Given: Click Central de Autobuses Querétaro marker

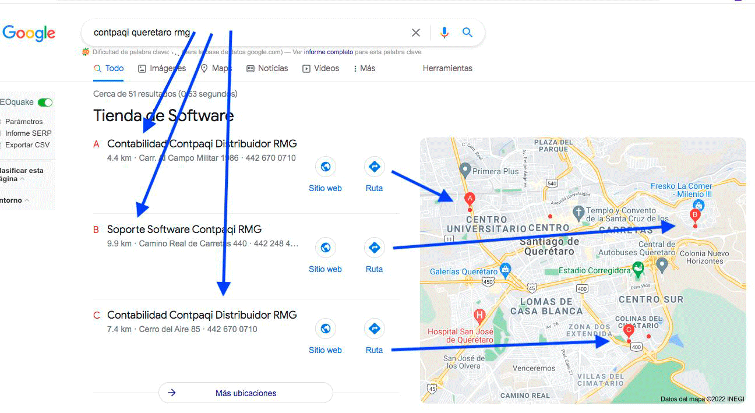Looking at the screenshot, I should (661, 265).
